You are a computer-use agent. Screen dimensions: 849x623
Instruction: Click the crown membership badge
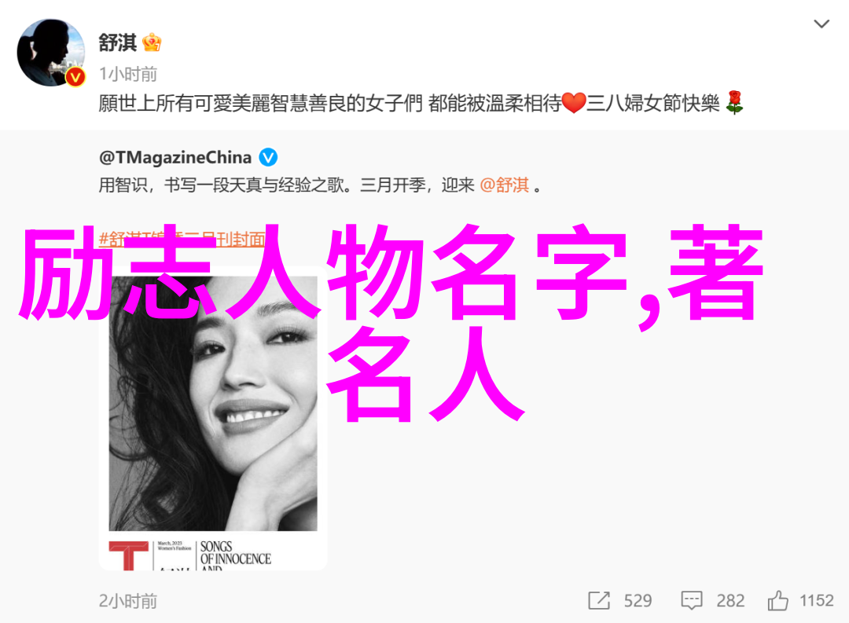pos(153,42)
